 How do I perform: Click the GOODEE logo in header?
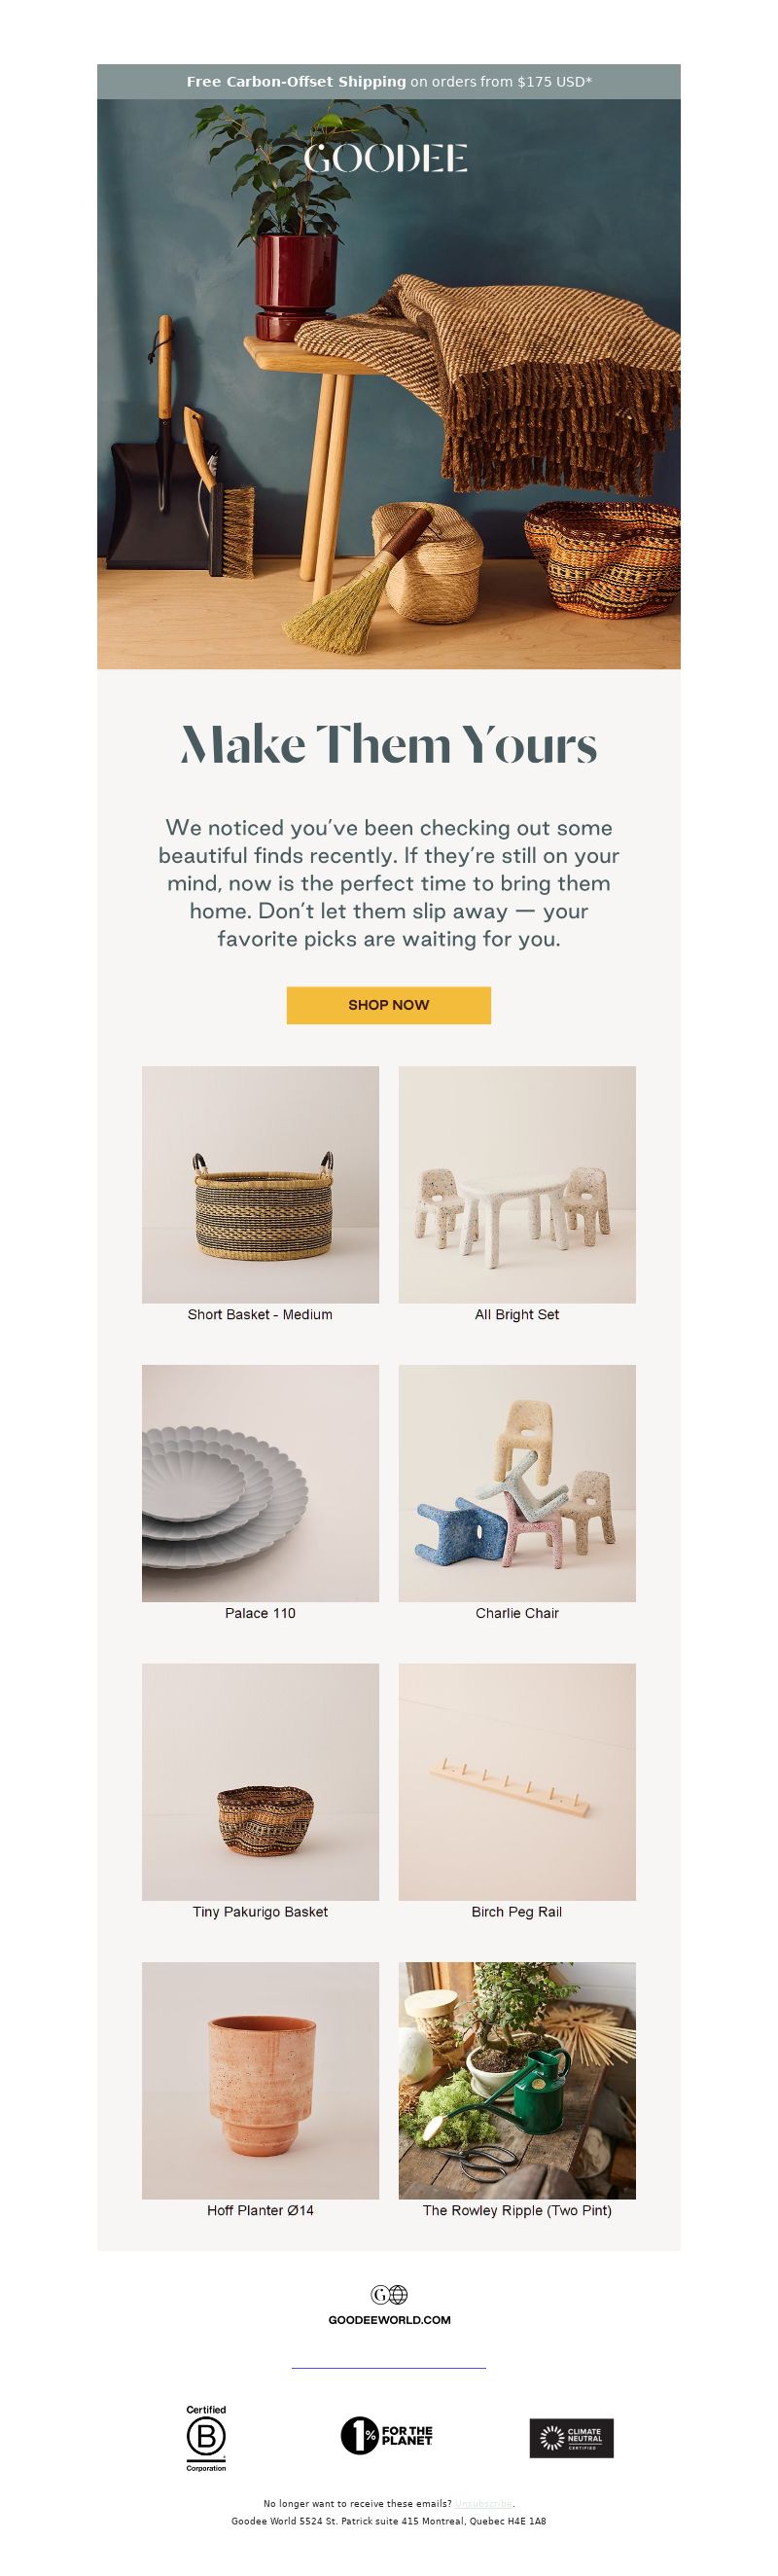point(386,159)
